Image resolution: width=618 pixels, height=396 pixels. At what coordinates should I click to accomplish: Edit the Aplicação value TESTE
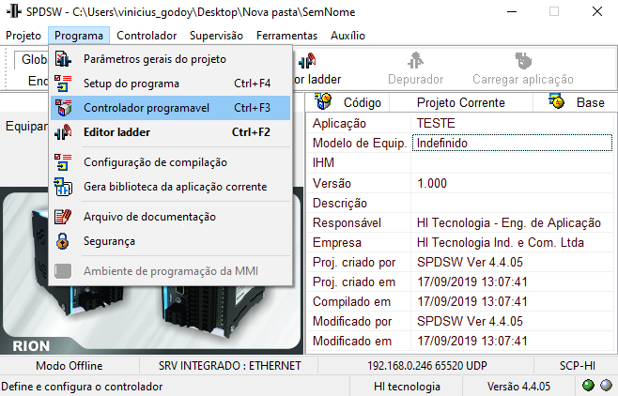513,123
